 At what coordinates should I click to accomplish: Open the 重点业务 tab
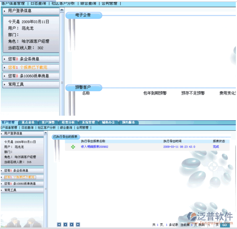[28, 122]
